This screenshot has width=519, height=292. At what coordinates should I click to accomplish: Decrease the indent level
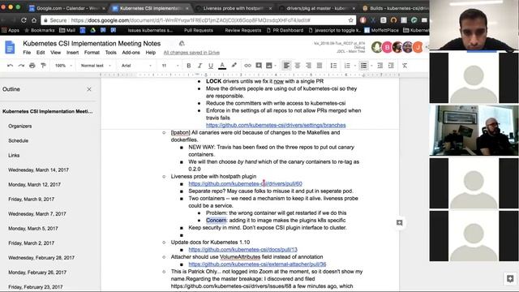click(380, 66)
